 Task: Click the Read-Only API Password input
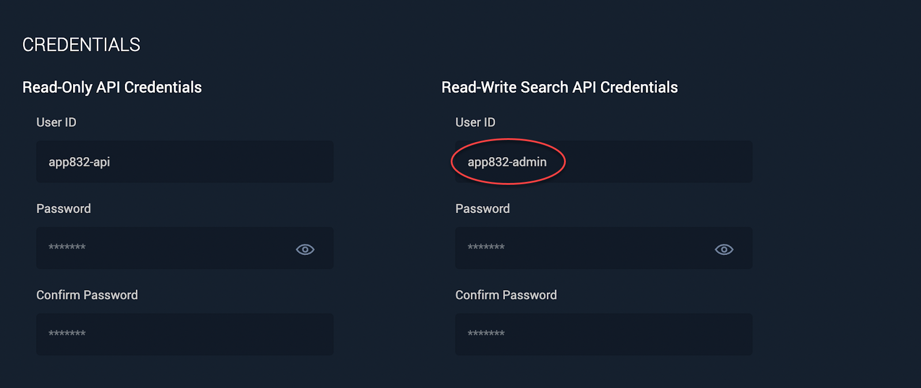pos(185,248)
